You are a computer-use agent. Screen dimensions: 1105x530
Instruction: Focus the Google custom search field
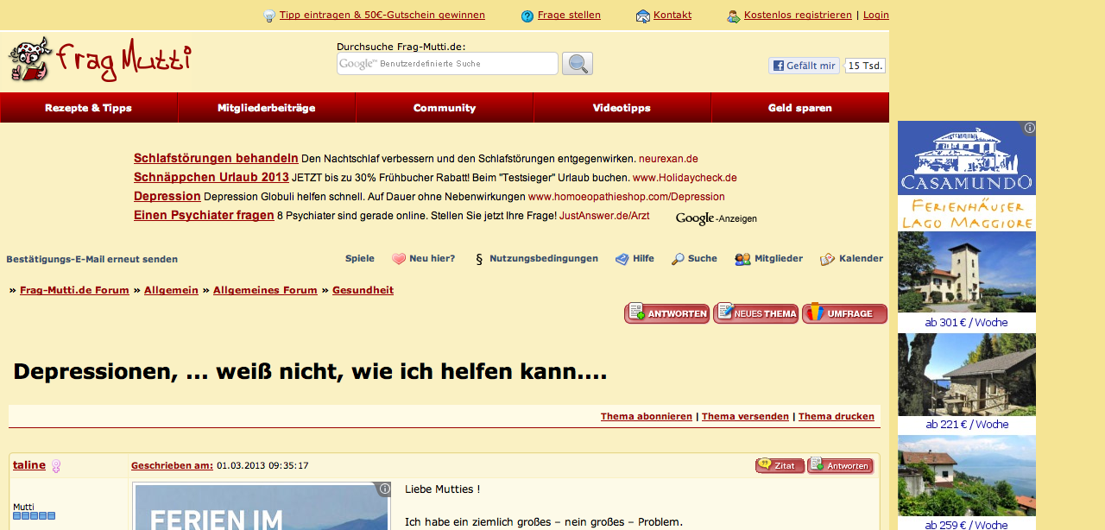[x=447, y=64]
